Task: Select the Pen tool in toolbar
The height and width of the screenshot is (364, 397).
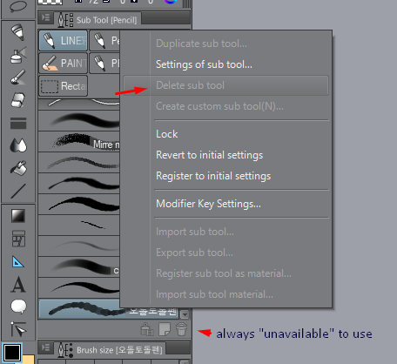Action: (x=18, y=31)
